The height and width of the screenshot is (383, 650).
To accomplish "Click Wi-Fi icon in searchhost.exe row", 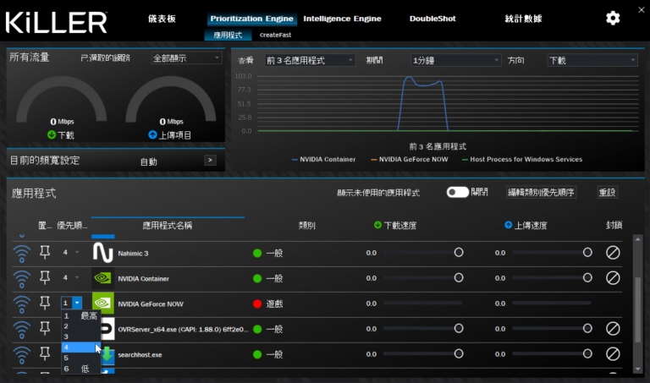I will coord(21,355).
